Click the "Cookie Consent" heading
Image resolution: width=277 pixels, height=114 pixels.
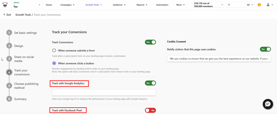tap(176, 42)
